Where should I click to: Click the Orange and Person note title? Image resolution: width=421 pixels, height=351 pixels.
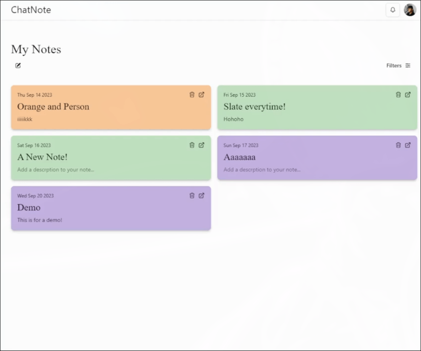tap(53, 107)
